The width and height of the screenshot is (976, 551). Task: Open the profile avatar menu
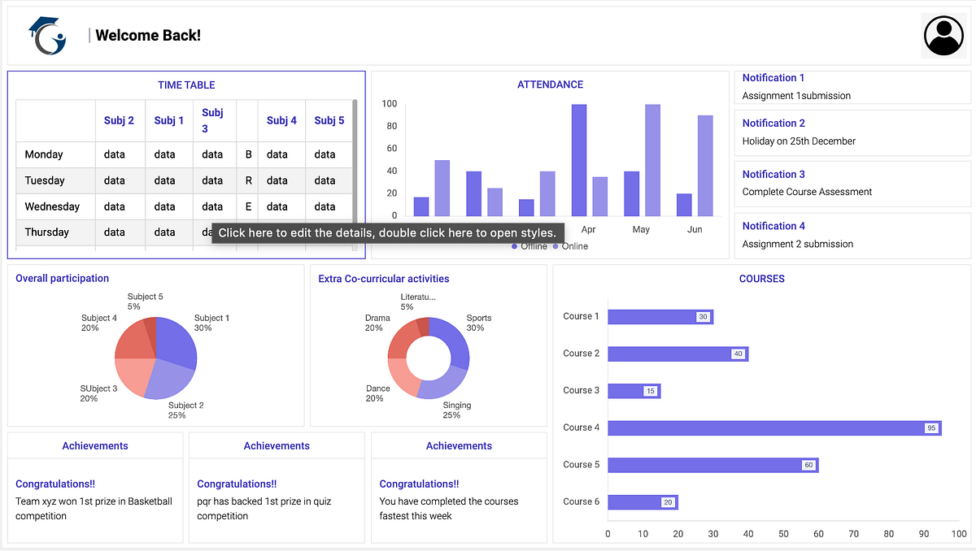[943, 35]
